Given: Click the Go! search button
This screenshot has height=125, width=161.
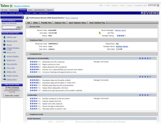Looking at the screenshot, I should pyautogui.click(x=19, y=27).
